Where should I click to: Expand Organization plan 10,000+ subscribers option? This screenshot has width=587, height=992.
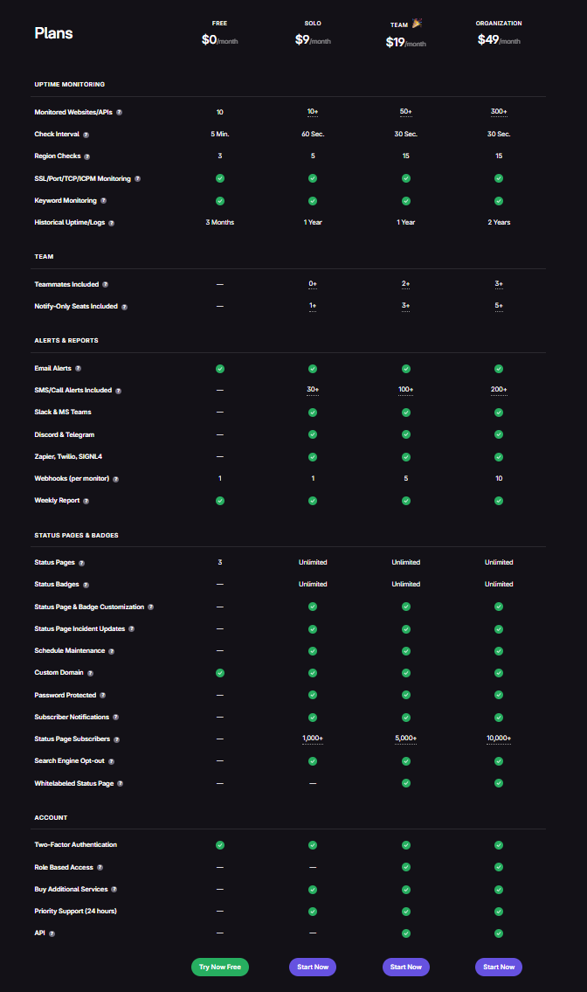click(x=499, y=739)
